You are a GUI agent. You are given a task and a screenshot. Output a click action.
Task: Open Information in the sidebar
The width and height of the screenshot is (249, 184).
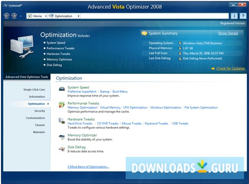pos(37,96)
